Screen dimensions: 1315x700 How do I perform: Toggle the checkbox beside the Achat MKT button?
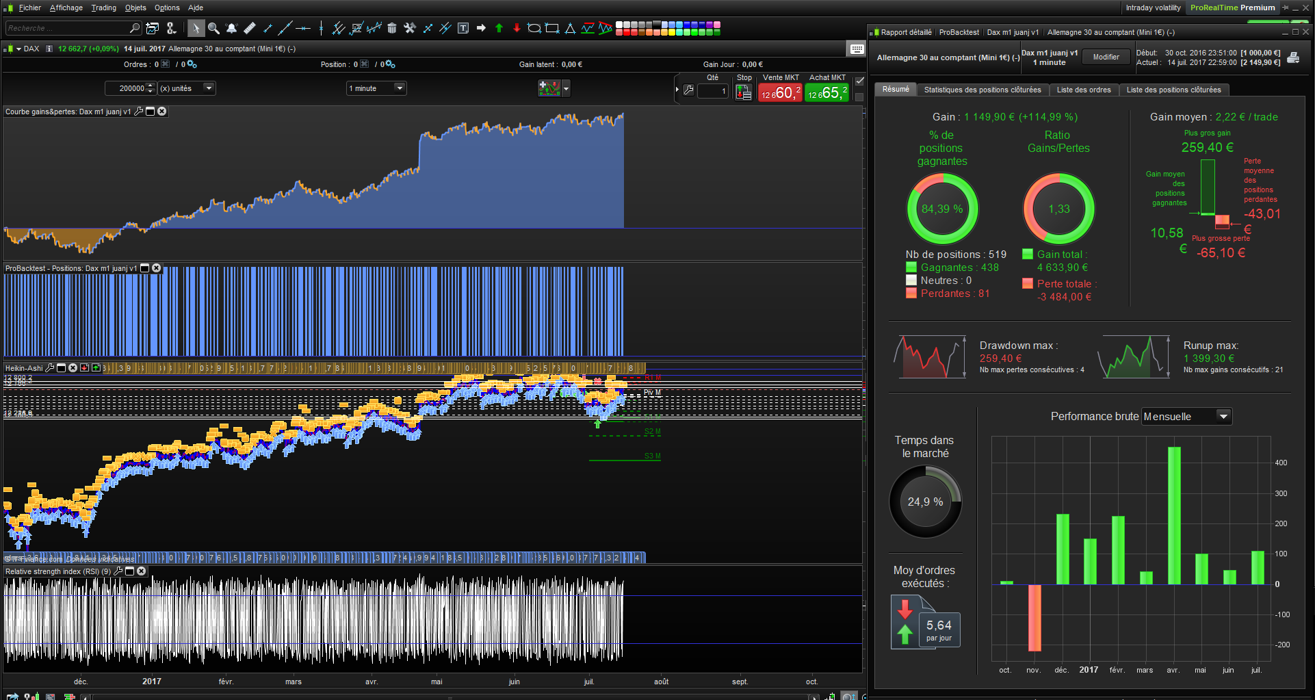(860, 81)
